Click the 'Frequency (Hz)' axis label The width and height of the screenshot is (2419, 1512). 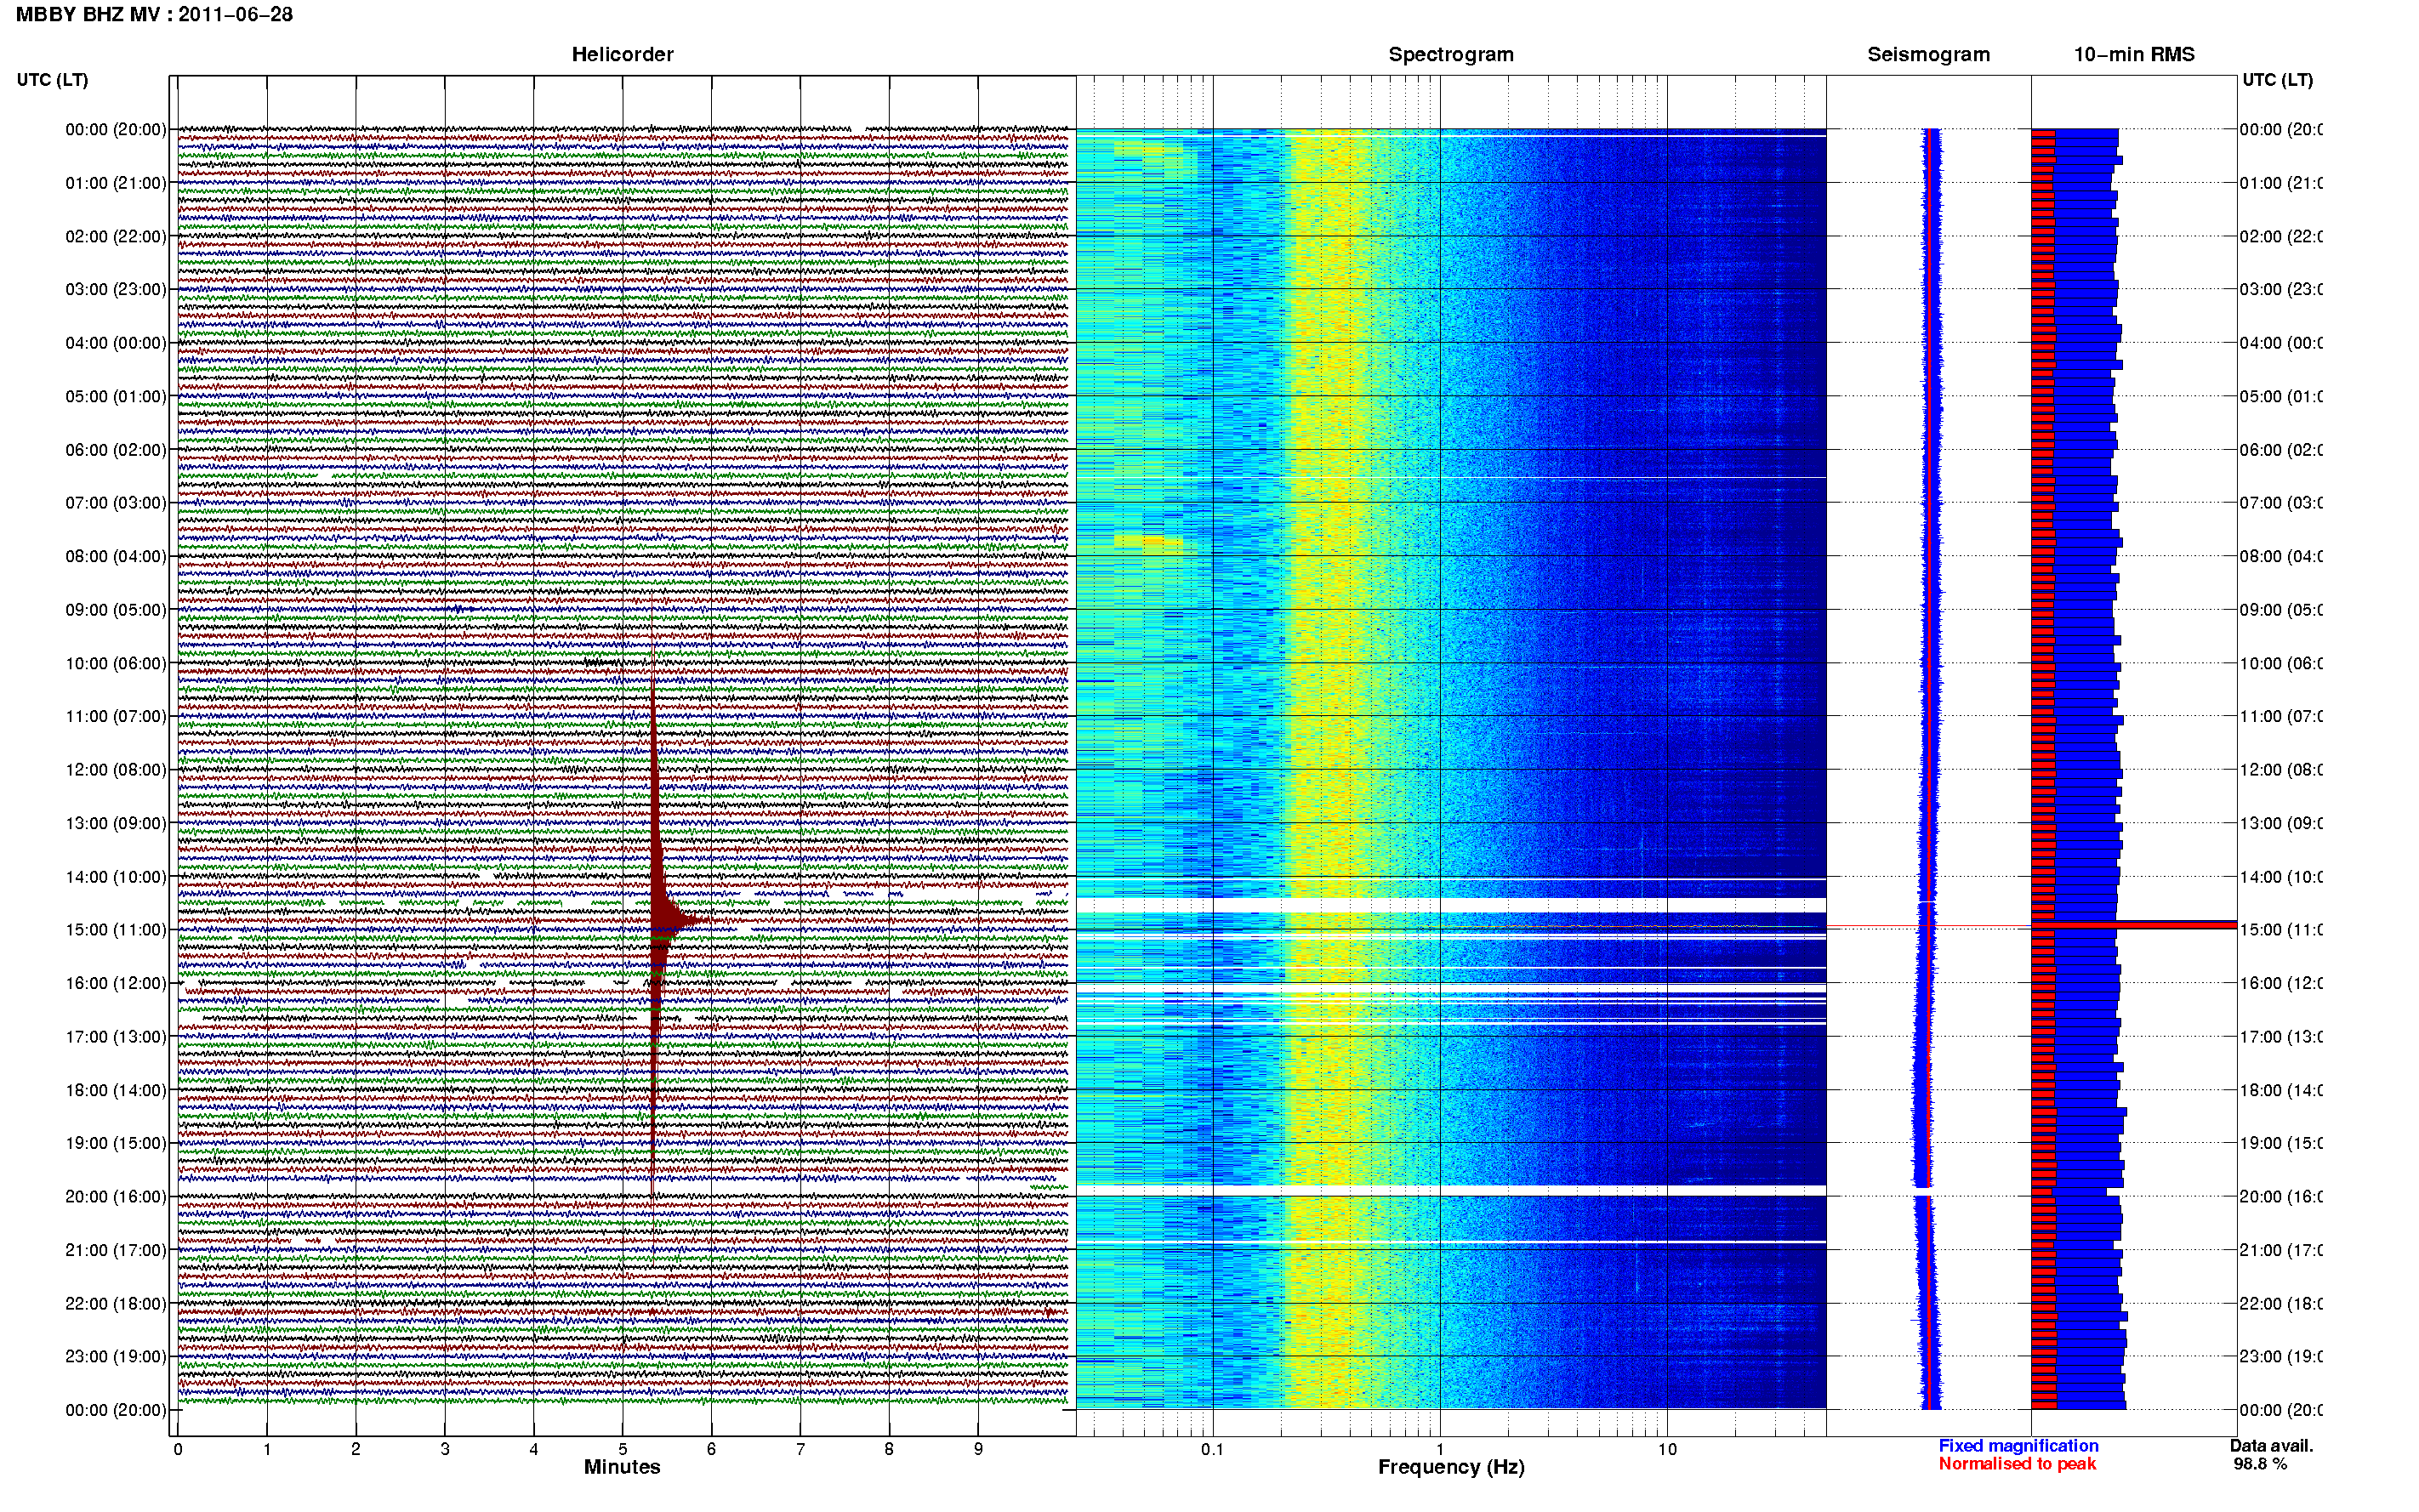click(x=1451, y=1468)
